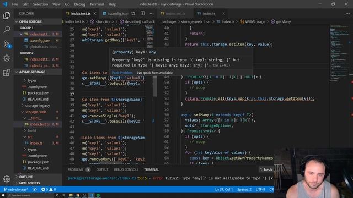Collapse the storage-web folder

coord(35,112)
